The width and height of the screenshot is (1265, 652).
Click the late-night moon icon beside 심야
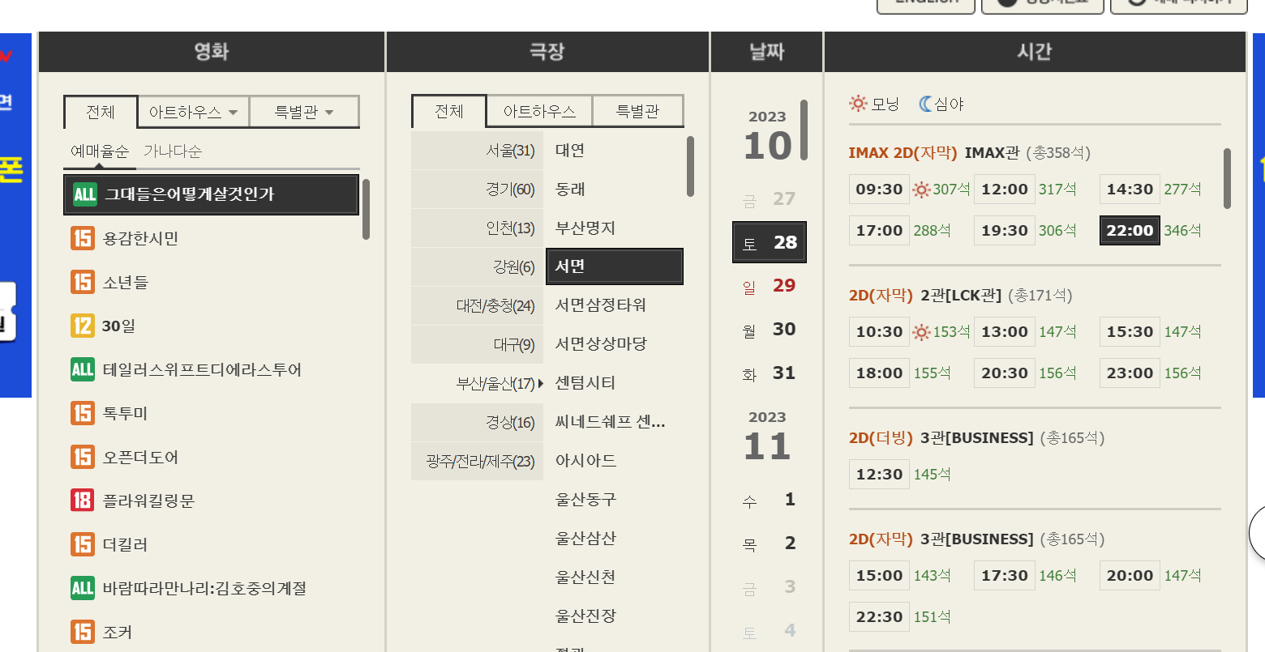[925, 104]
